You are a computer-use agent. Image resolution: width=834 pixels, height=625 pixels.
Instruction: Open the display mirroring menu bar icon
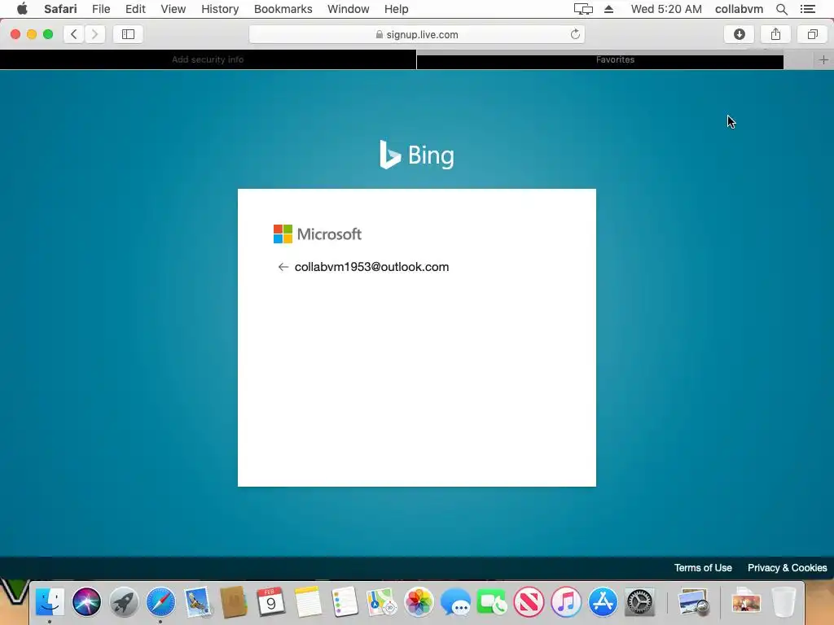[x=583, y=9]
